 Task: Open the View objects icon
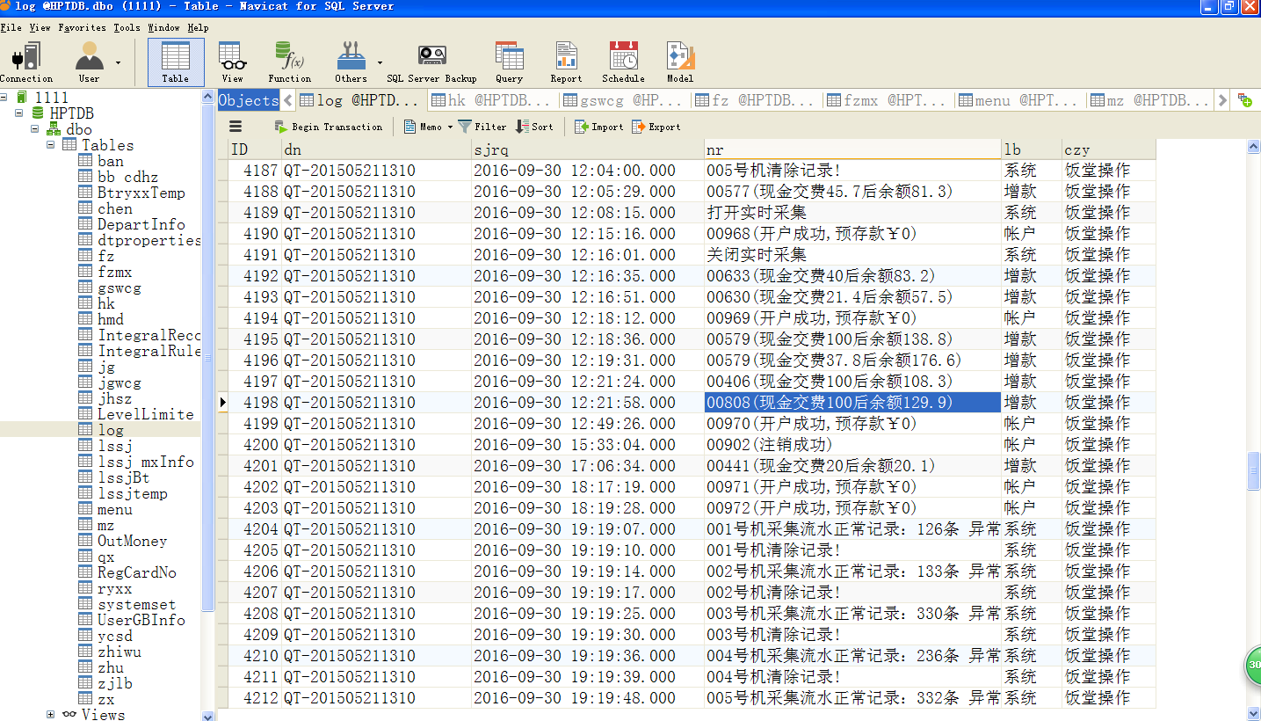(232, 62)
